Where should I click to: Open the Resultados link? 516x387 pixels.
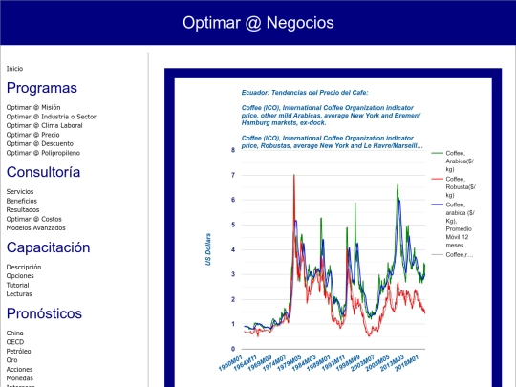coord(23,209)
